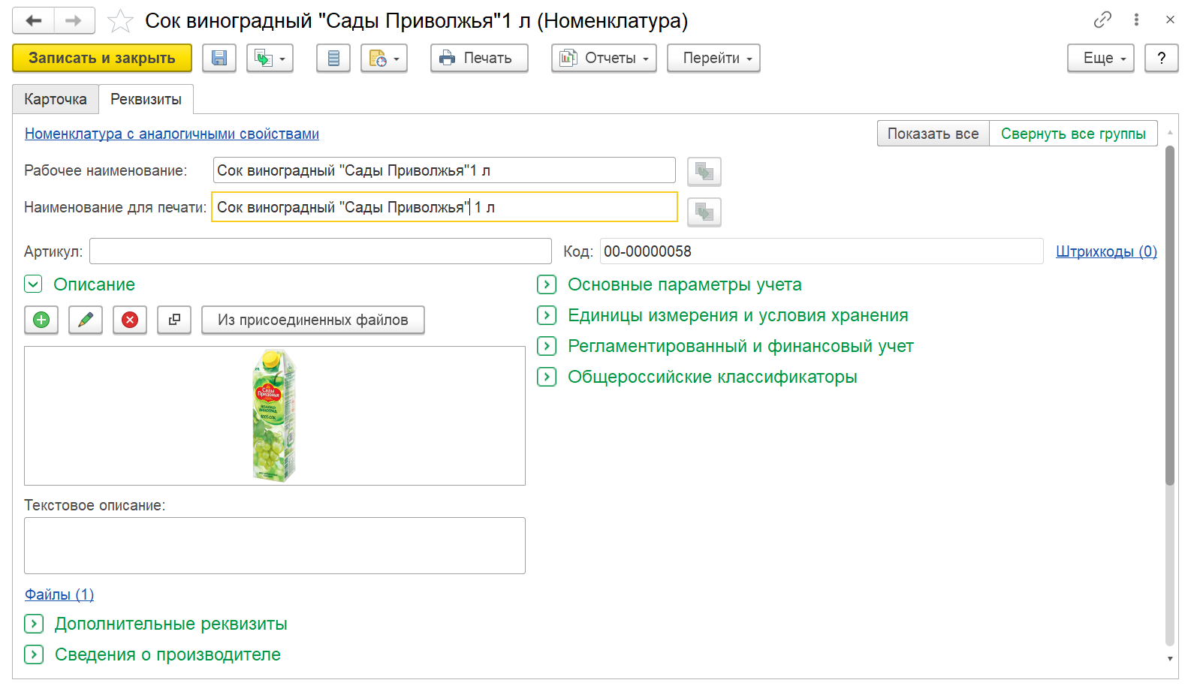Open the Штрихкоды (0) link

click(1106, 251)
